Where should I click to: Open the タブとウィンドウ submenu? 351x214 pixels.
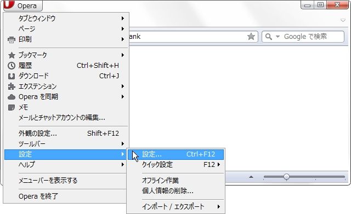66,18
